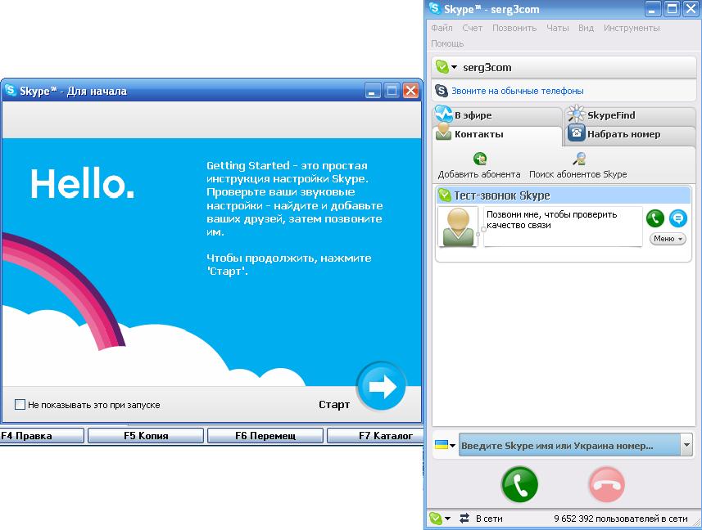Maximize the Skype serg3com window
The height and width of the screenshot is (530, 702).
[672, 9]
